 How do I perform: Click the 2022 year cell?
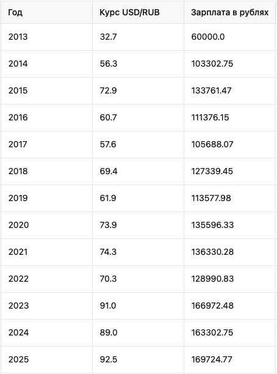click(46, 279)
